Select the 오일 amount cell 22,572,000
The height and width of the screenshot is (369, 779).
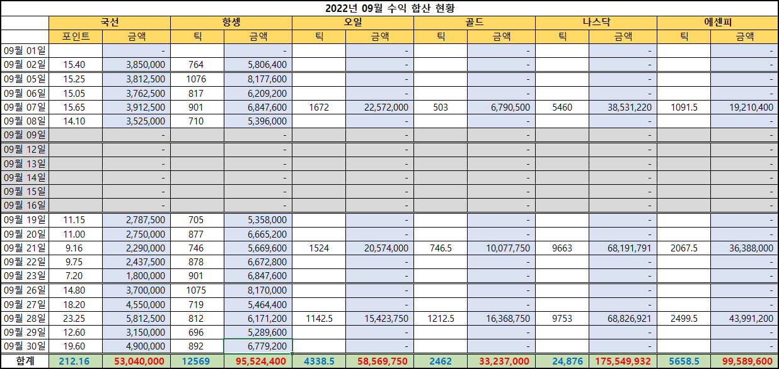click(x=379, y=107)
